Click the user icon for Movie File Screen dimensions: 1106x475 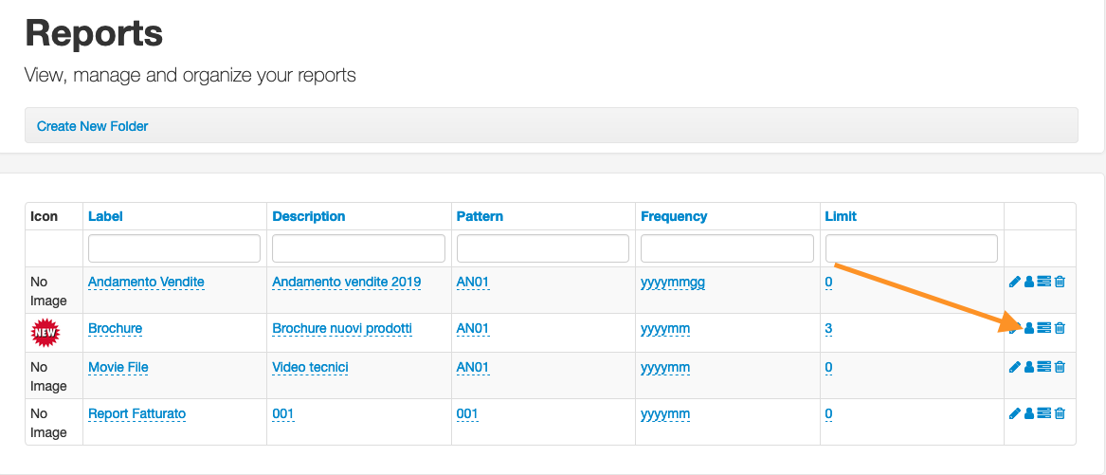coord(1028,366)
